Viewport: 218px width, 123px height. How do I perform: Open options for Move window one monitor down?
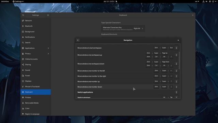pos(176,87)
